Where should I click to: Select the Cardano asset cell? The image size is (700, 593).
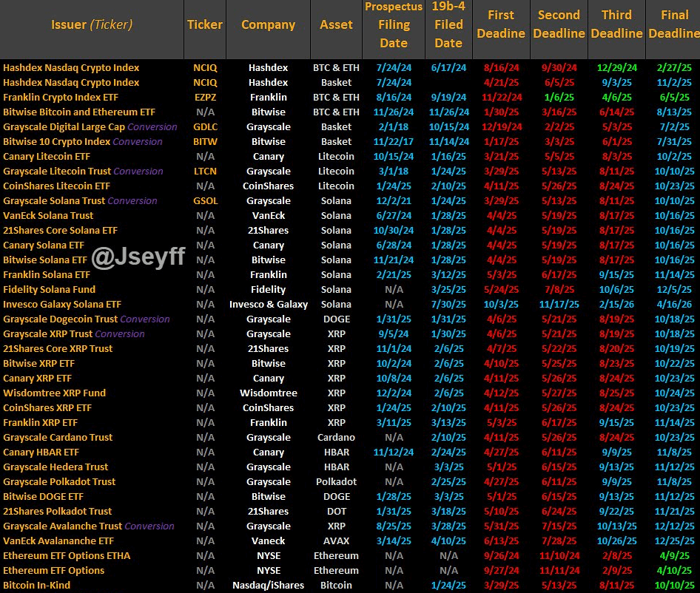pyautogui.click(x=336, y=437)
